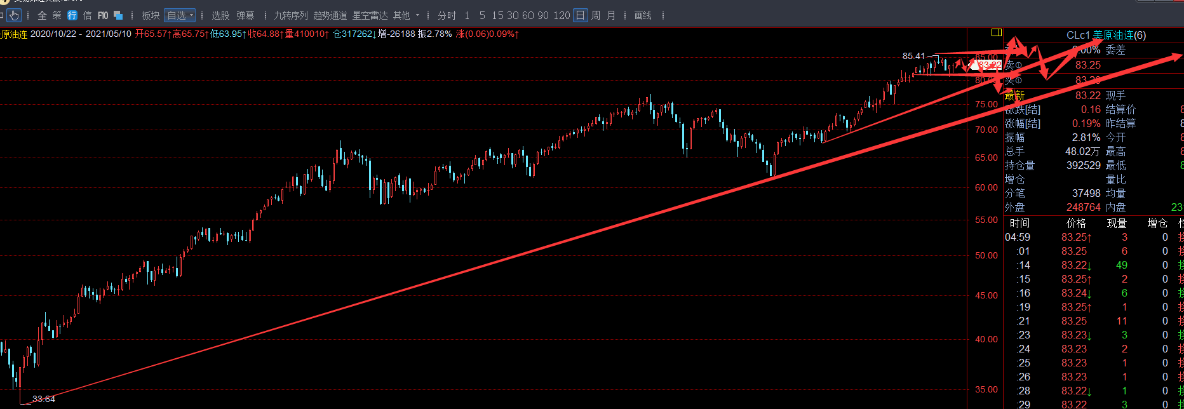Apply the 九转序列 indicator
The width and height of the screenshot is (1184, 409).
pos(291,15)
